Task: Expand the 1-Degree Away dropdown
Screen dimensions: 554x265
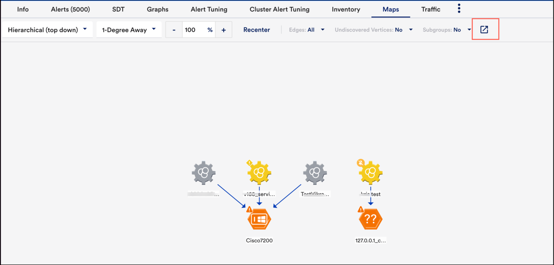Action: coord(129,30)
